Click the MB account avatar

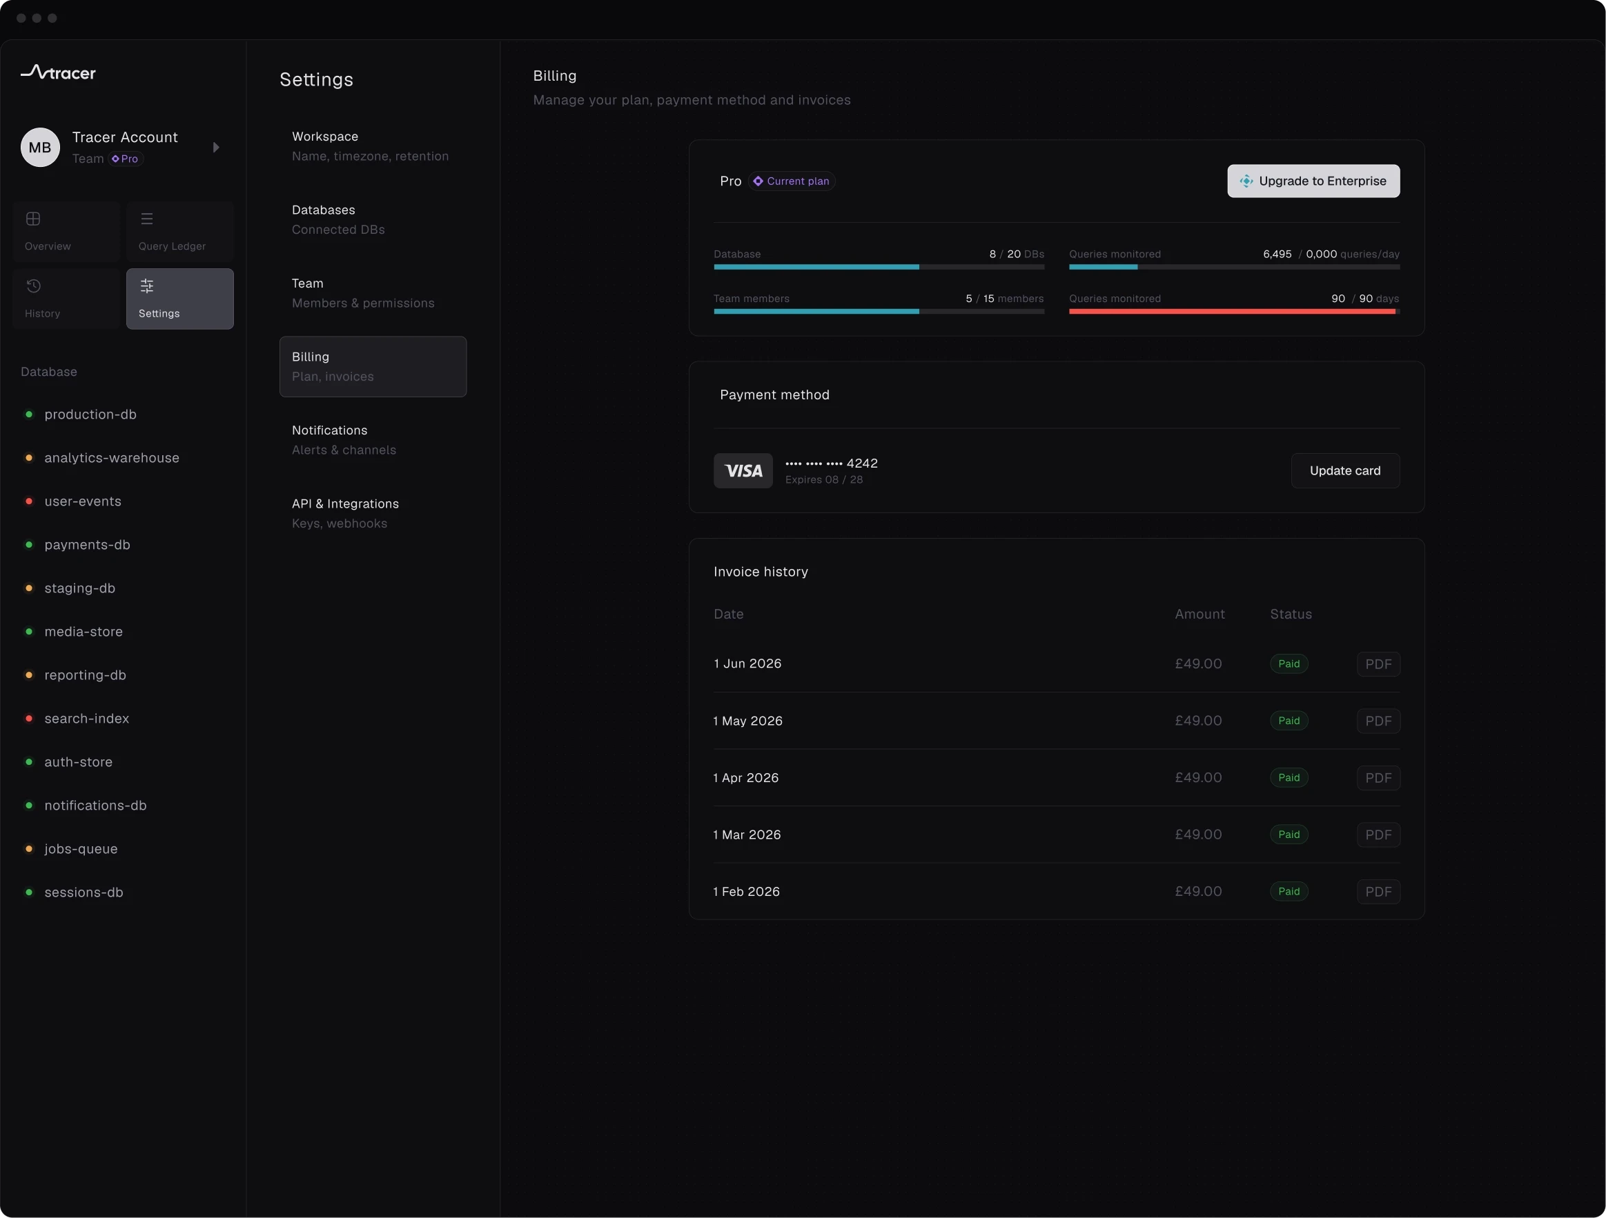point(40,148)
